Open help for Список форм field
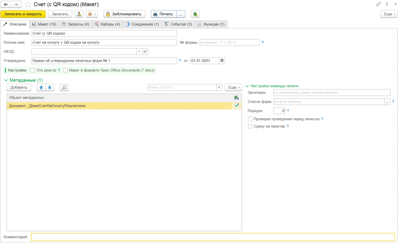Viewport: 398px width, 243px height. (393, 101)
